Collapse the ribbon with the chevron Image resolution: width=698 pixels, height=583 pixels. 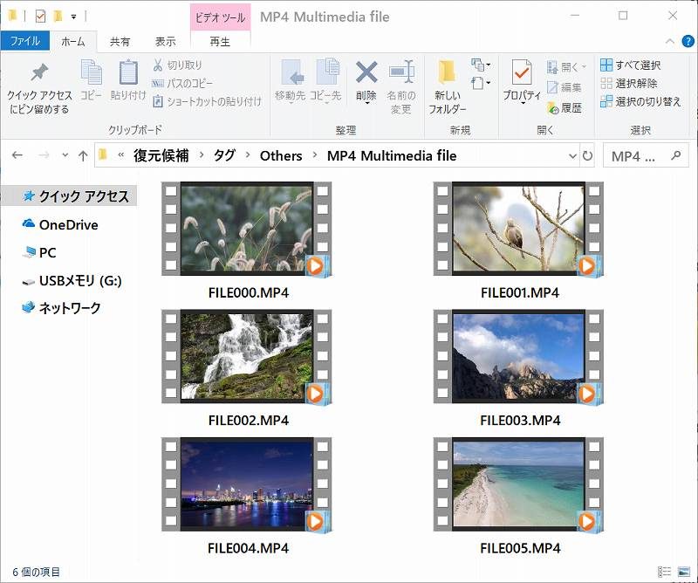coord(670,41)
